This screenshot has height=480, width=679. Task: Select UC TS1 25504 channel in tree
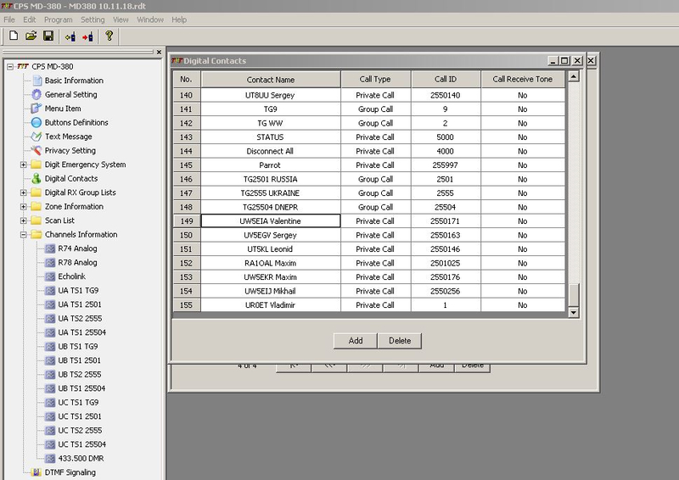81,444
